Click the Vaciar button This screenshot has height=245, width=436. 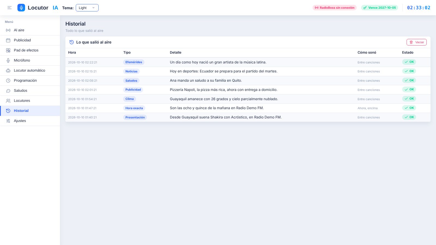416,42
